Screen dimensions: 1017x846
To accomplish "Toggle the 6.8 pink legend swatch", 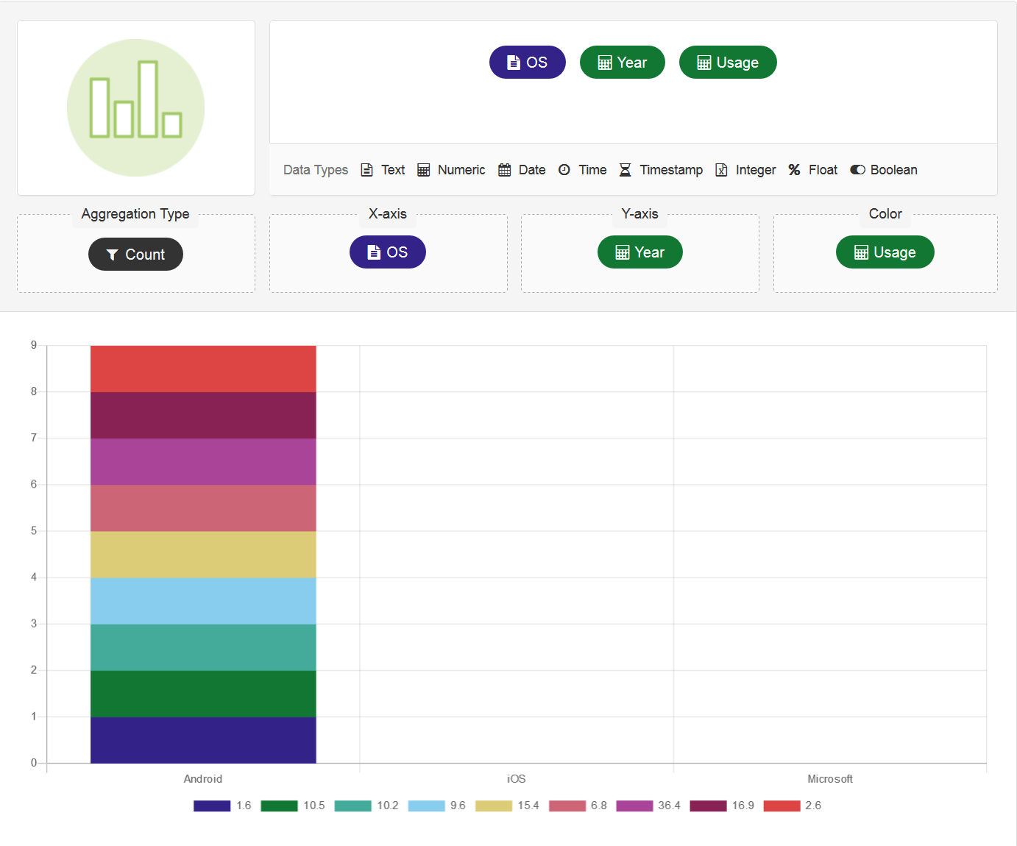I will click(x=567, y=806).
